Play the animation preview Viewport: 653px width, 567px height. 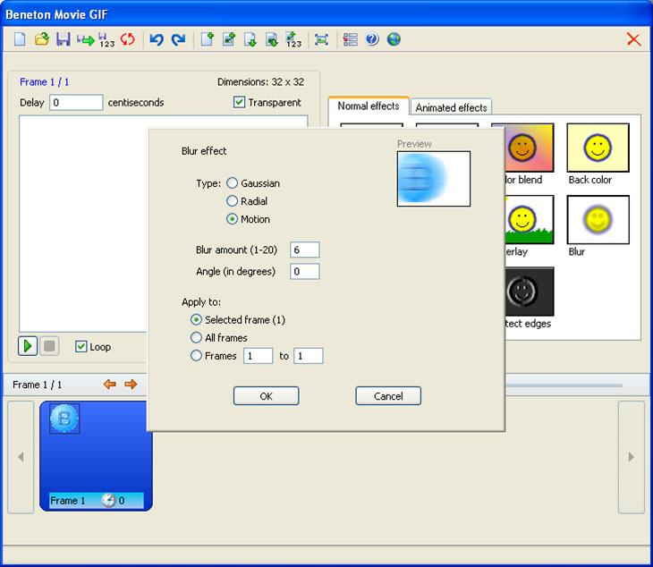coord(28,346)
